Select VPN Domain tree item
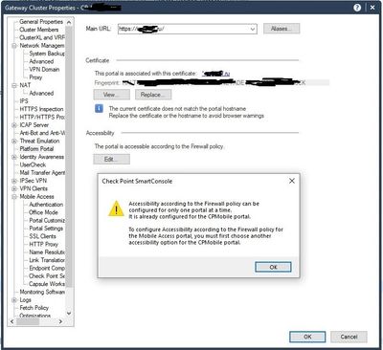This screenshot has height=350, width=383. (x=44, y=70)
